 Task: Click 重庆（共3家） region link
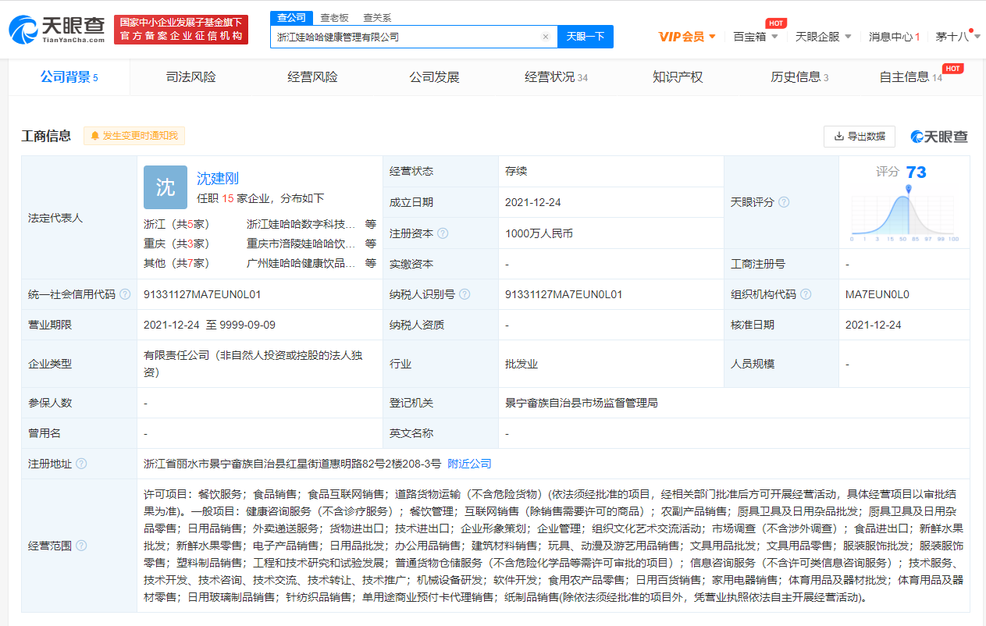click(x=176, y=244)
